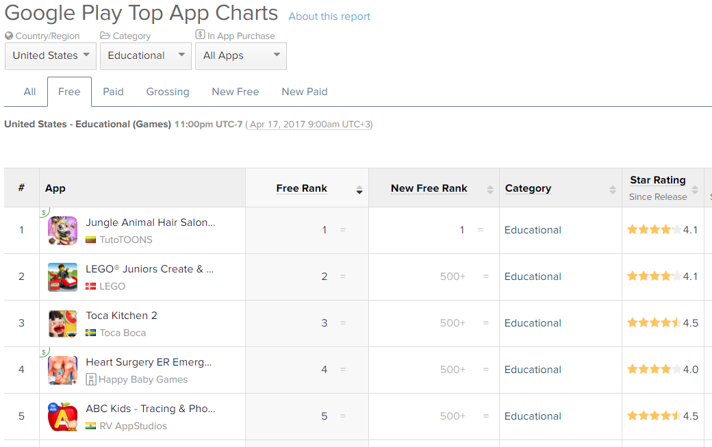Open Toca Kitchen 2 app link

[x=122, y=316]
